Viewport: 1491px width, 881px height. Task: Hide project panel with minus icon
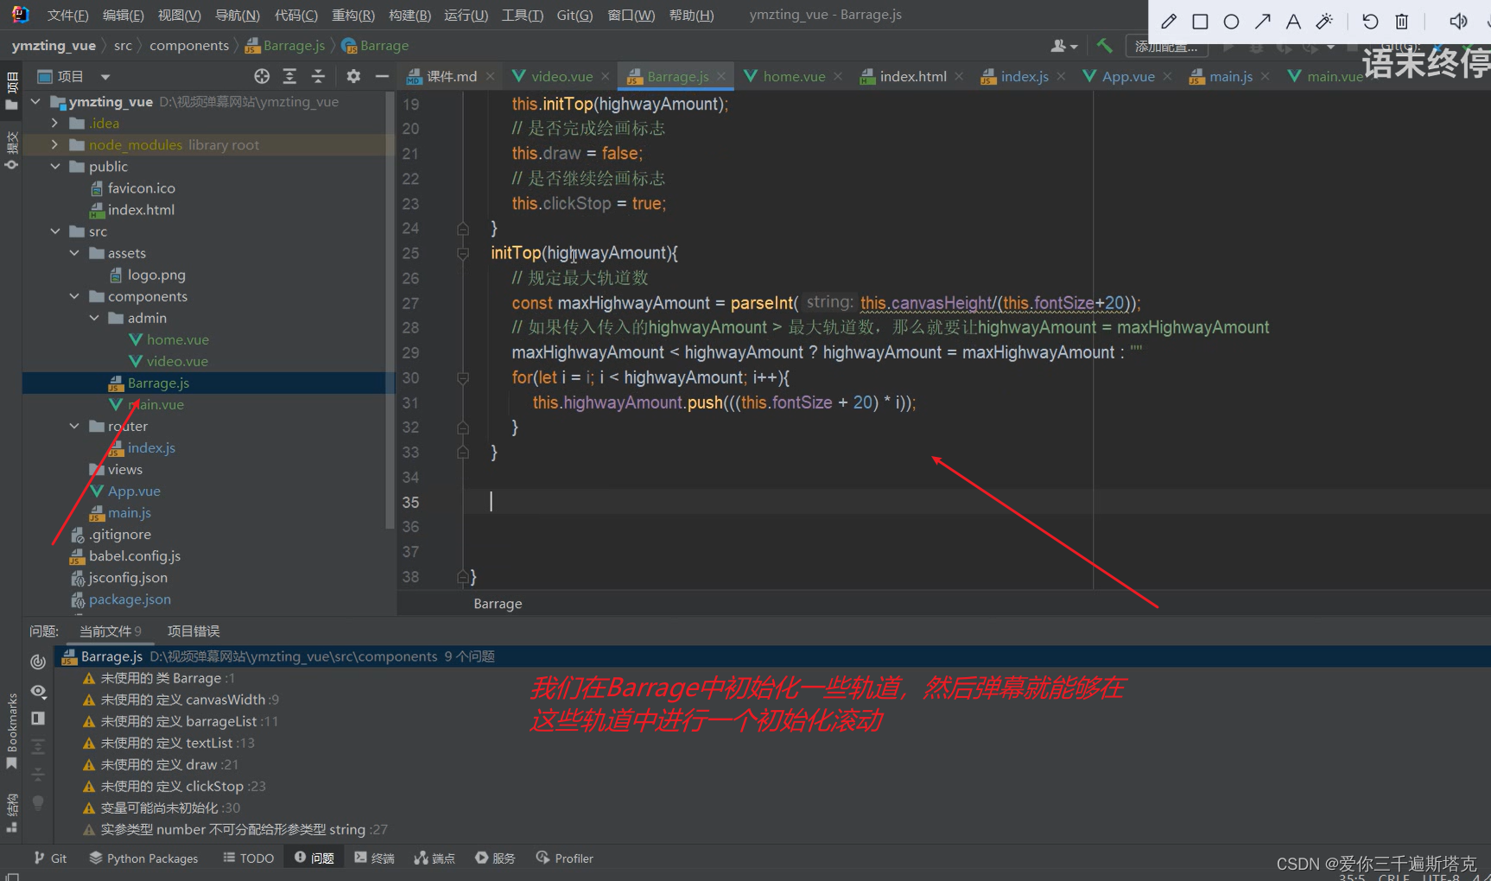coord(382,76)
